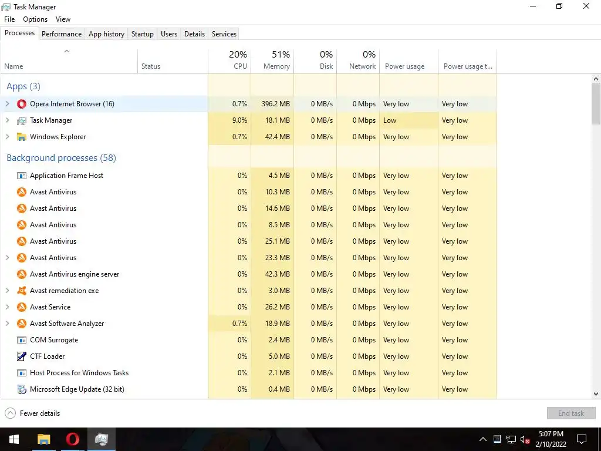This screenshot has width=601, height=451.
Task: Open the Options menu
Action: tap(35, 19)
